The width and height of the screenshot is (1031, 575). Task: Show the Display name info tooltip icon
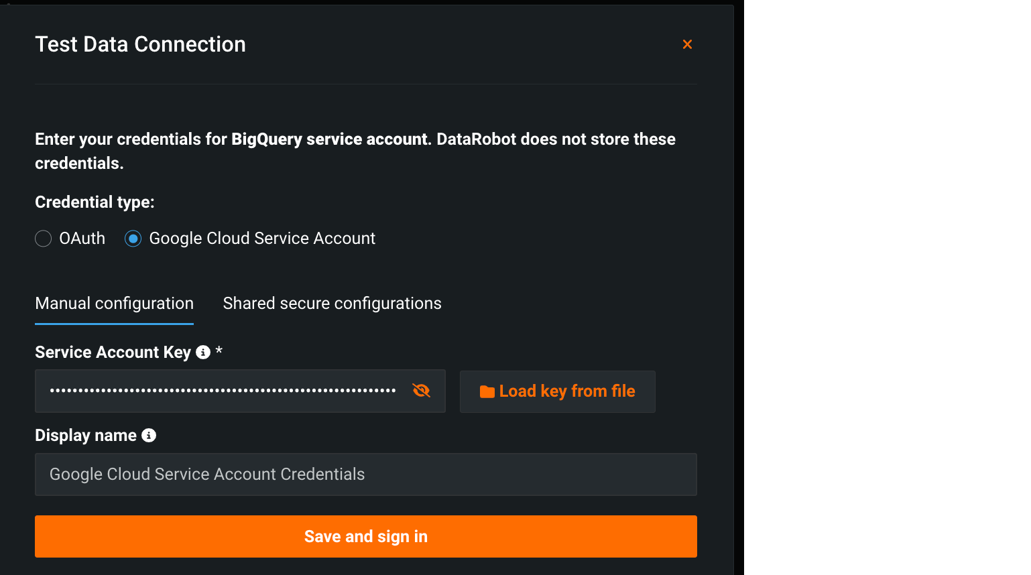tap(149, 436)
